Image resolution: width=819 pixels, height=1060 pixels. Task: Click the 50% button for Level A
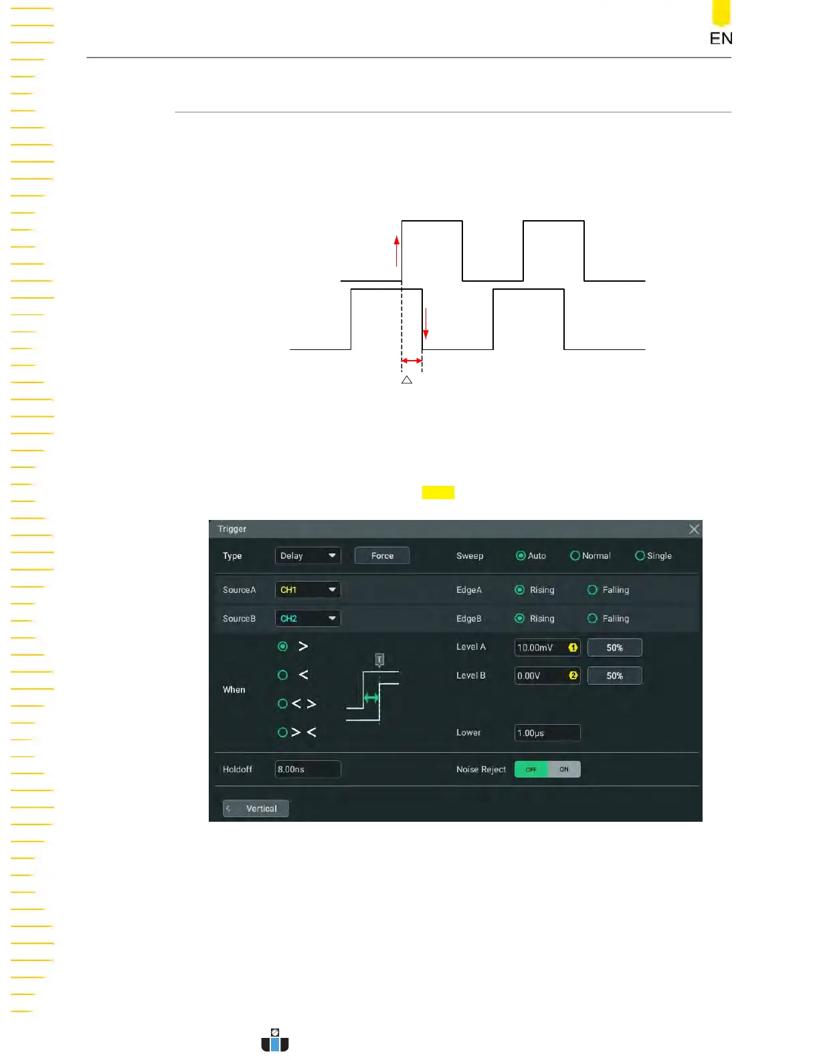(x=615, y=647)
